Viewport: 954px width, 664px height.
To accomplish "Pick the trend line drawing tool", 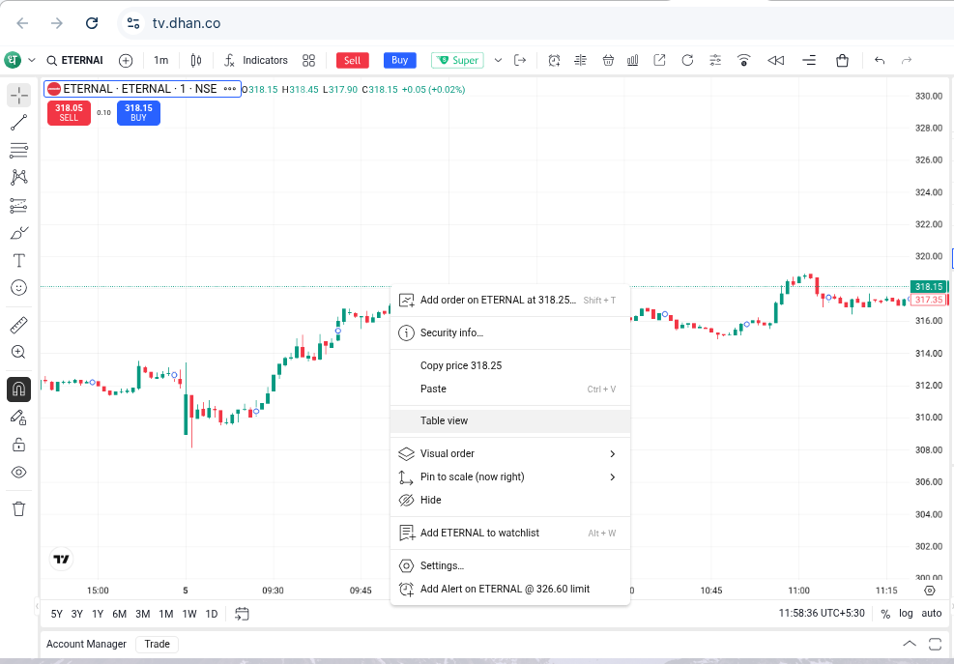I will (19, 123).
